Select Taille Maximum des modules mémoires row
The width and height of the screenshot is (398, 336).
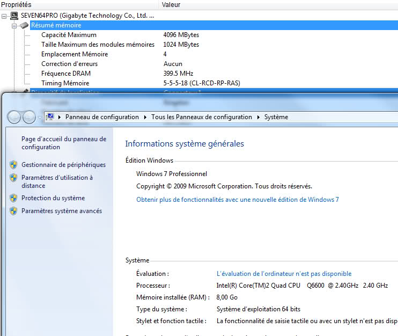tap(98, 45)
